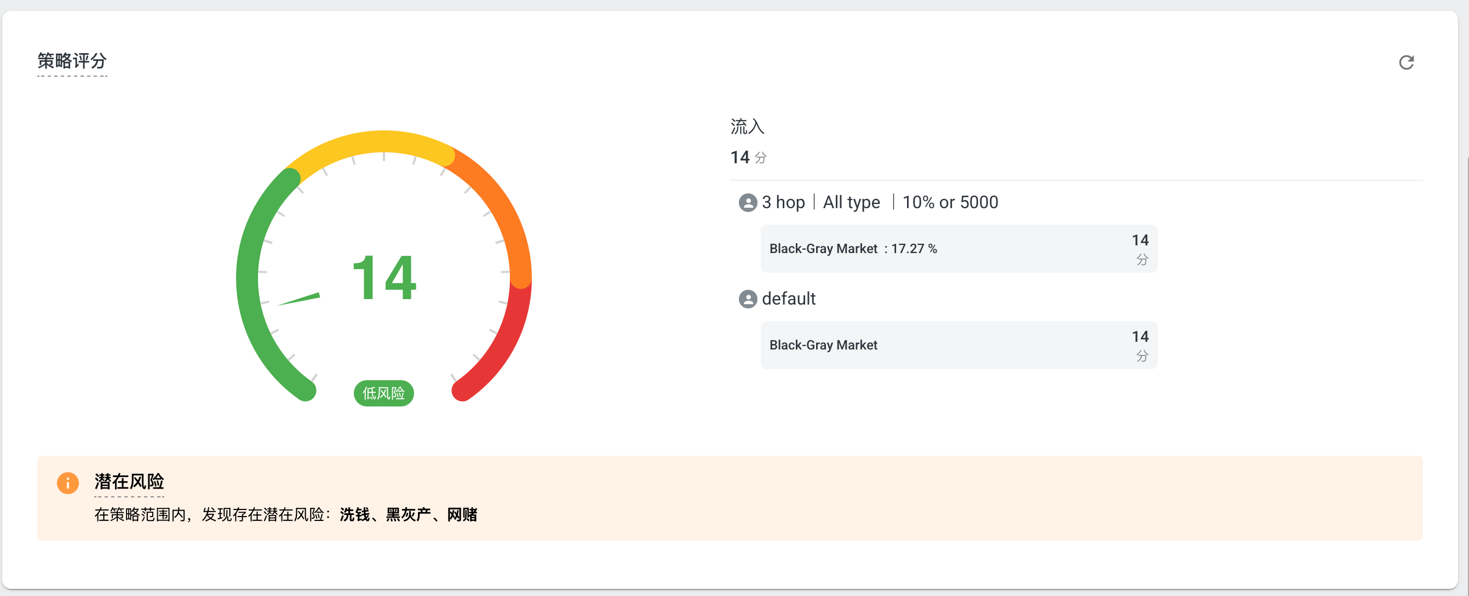Image resolution: width=1469 pixels, height=596 pixels.
Task: Click the 潜在风险 underlined title
Action: [129, 482]
